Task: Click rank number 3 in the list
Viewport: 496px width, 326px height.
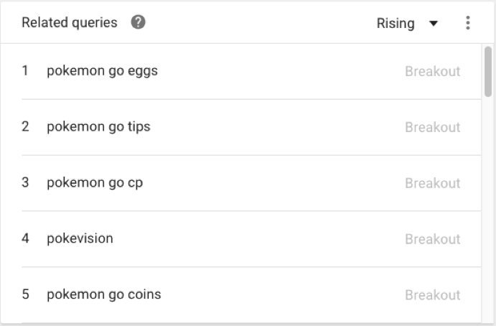Action: 25,183
